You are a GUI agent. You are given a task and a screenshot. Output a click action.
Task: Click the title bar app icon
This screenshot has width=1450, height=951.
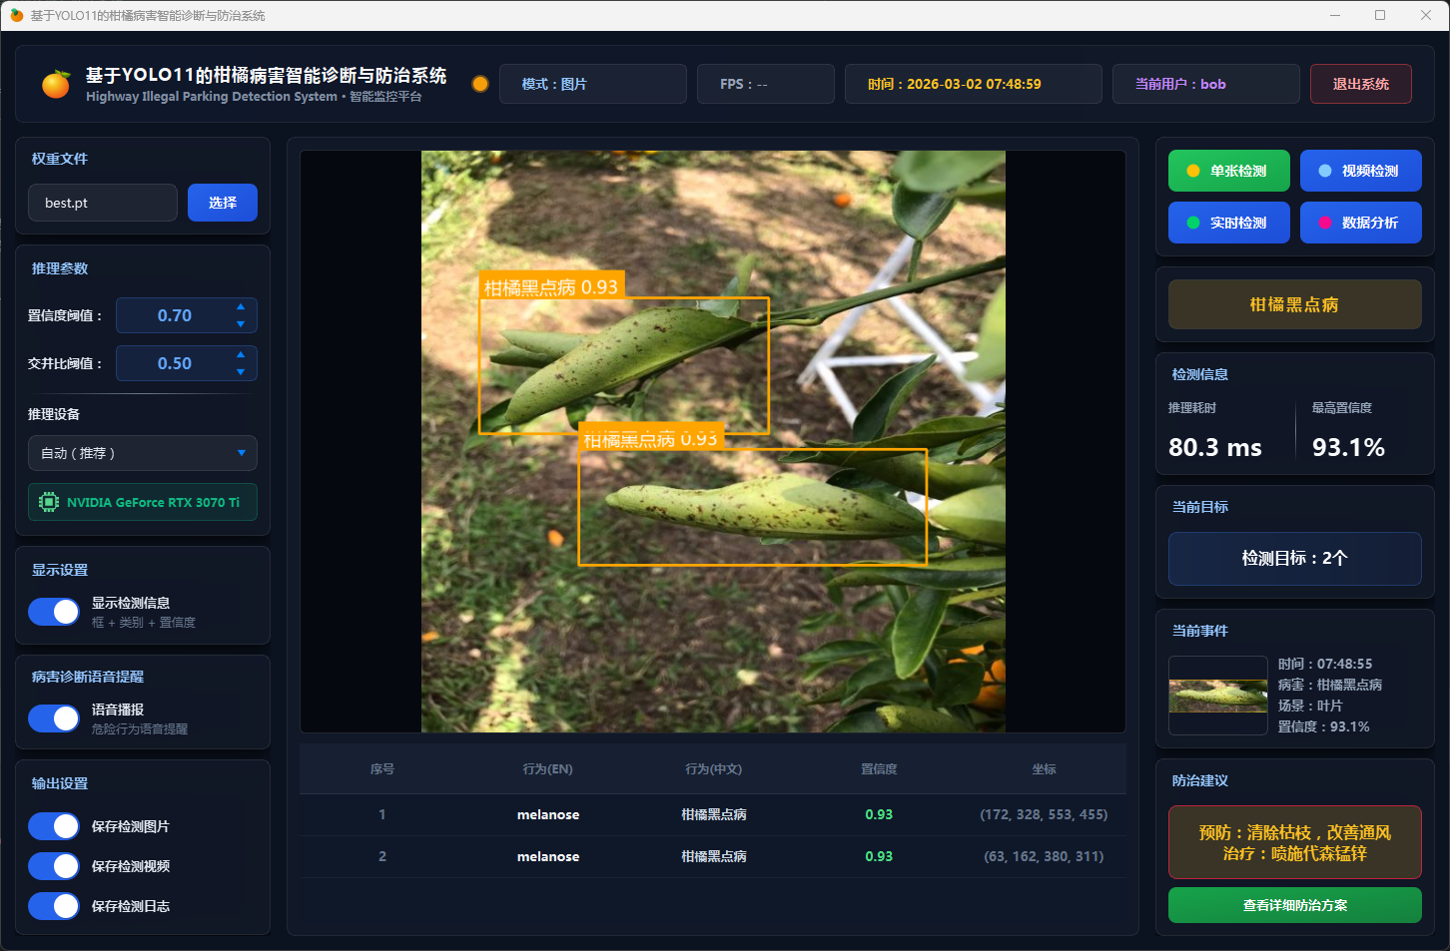[16, 15]
